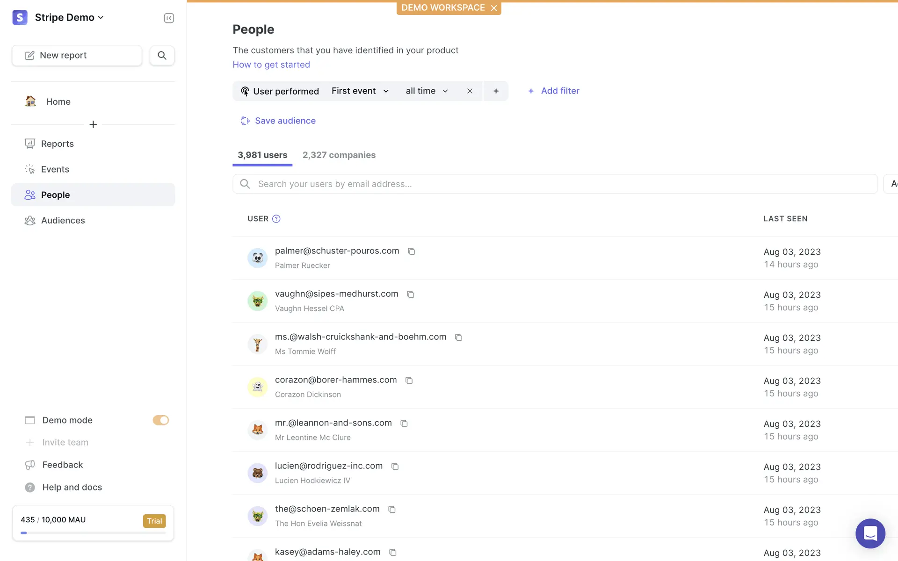Copy vaughn@sipes-medhurst.com email address
Image resolution: width=898 pixels, height=561 pixels.
(x=411, y=295)
